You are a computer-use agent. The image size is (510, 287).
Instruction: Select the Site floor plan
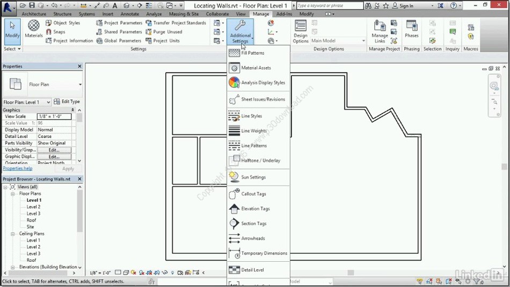coord(30,227)
